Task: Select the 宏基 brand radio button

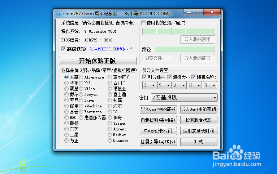Action: (66, 77)
